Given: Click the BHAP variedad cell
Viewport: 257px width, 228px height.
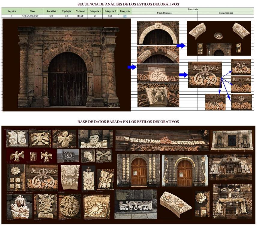Looking at the screenshot, I should 80,16.
